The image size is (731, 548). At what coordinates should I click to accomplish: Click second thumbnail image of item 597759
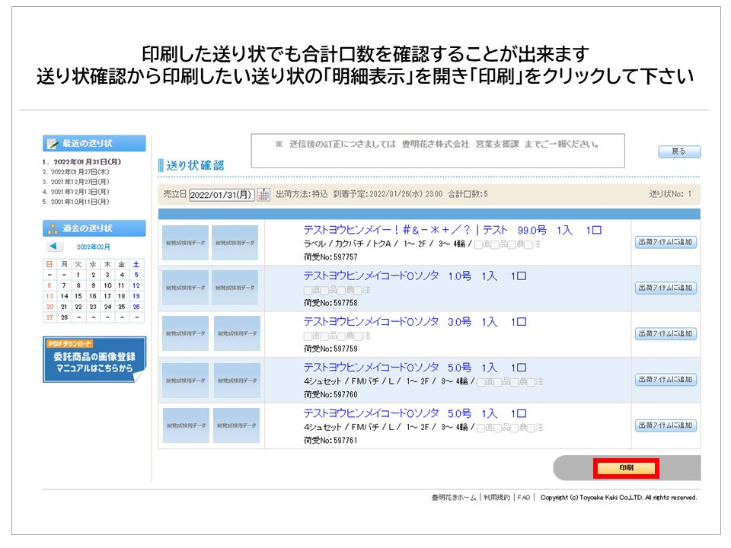[237, 333]
